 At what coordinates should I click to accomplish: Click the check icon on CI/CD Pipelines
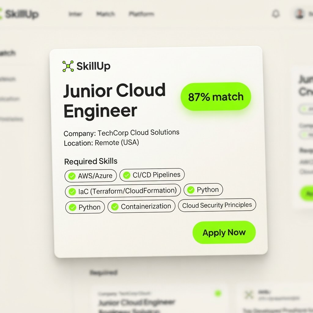(127, 175)
